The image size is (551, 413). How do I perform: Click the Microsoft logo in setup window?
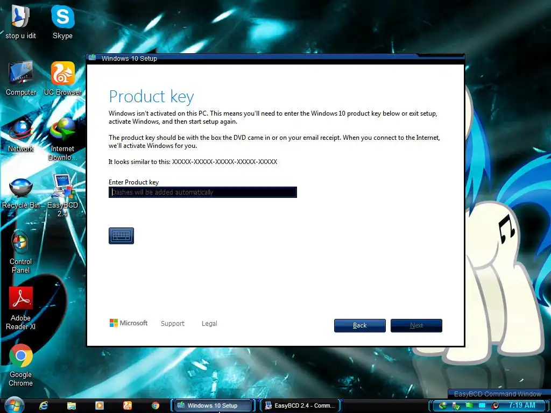click(129, 323)
